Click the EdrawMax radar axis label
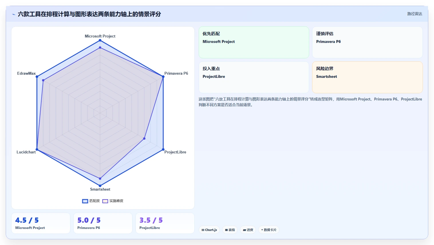The width and height of the screenshot is (434, 245). click(26, 73)
